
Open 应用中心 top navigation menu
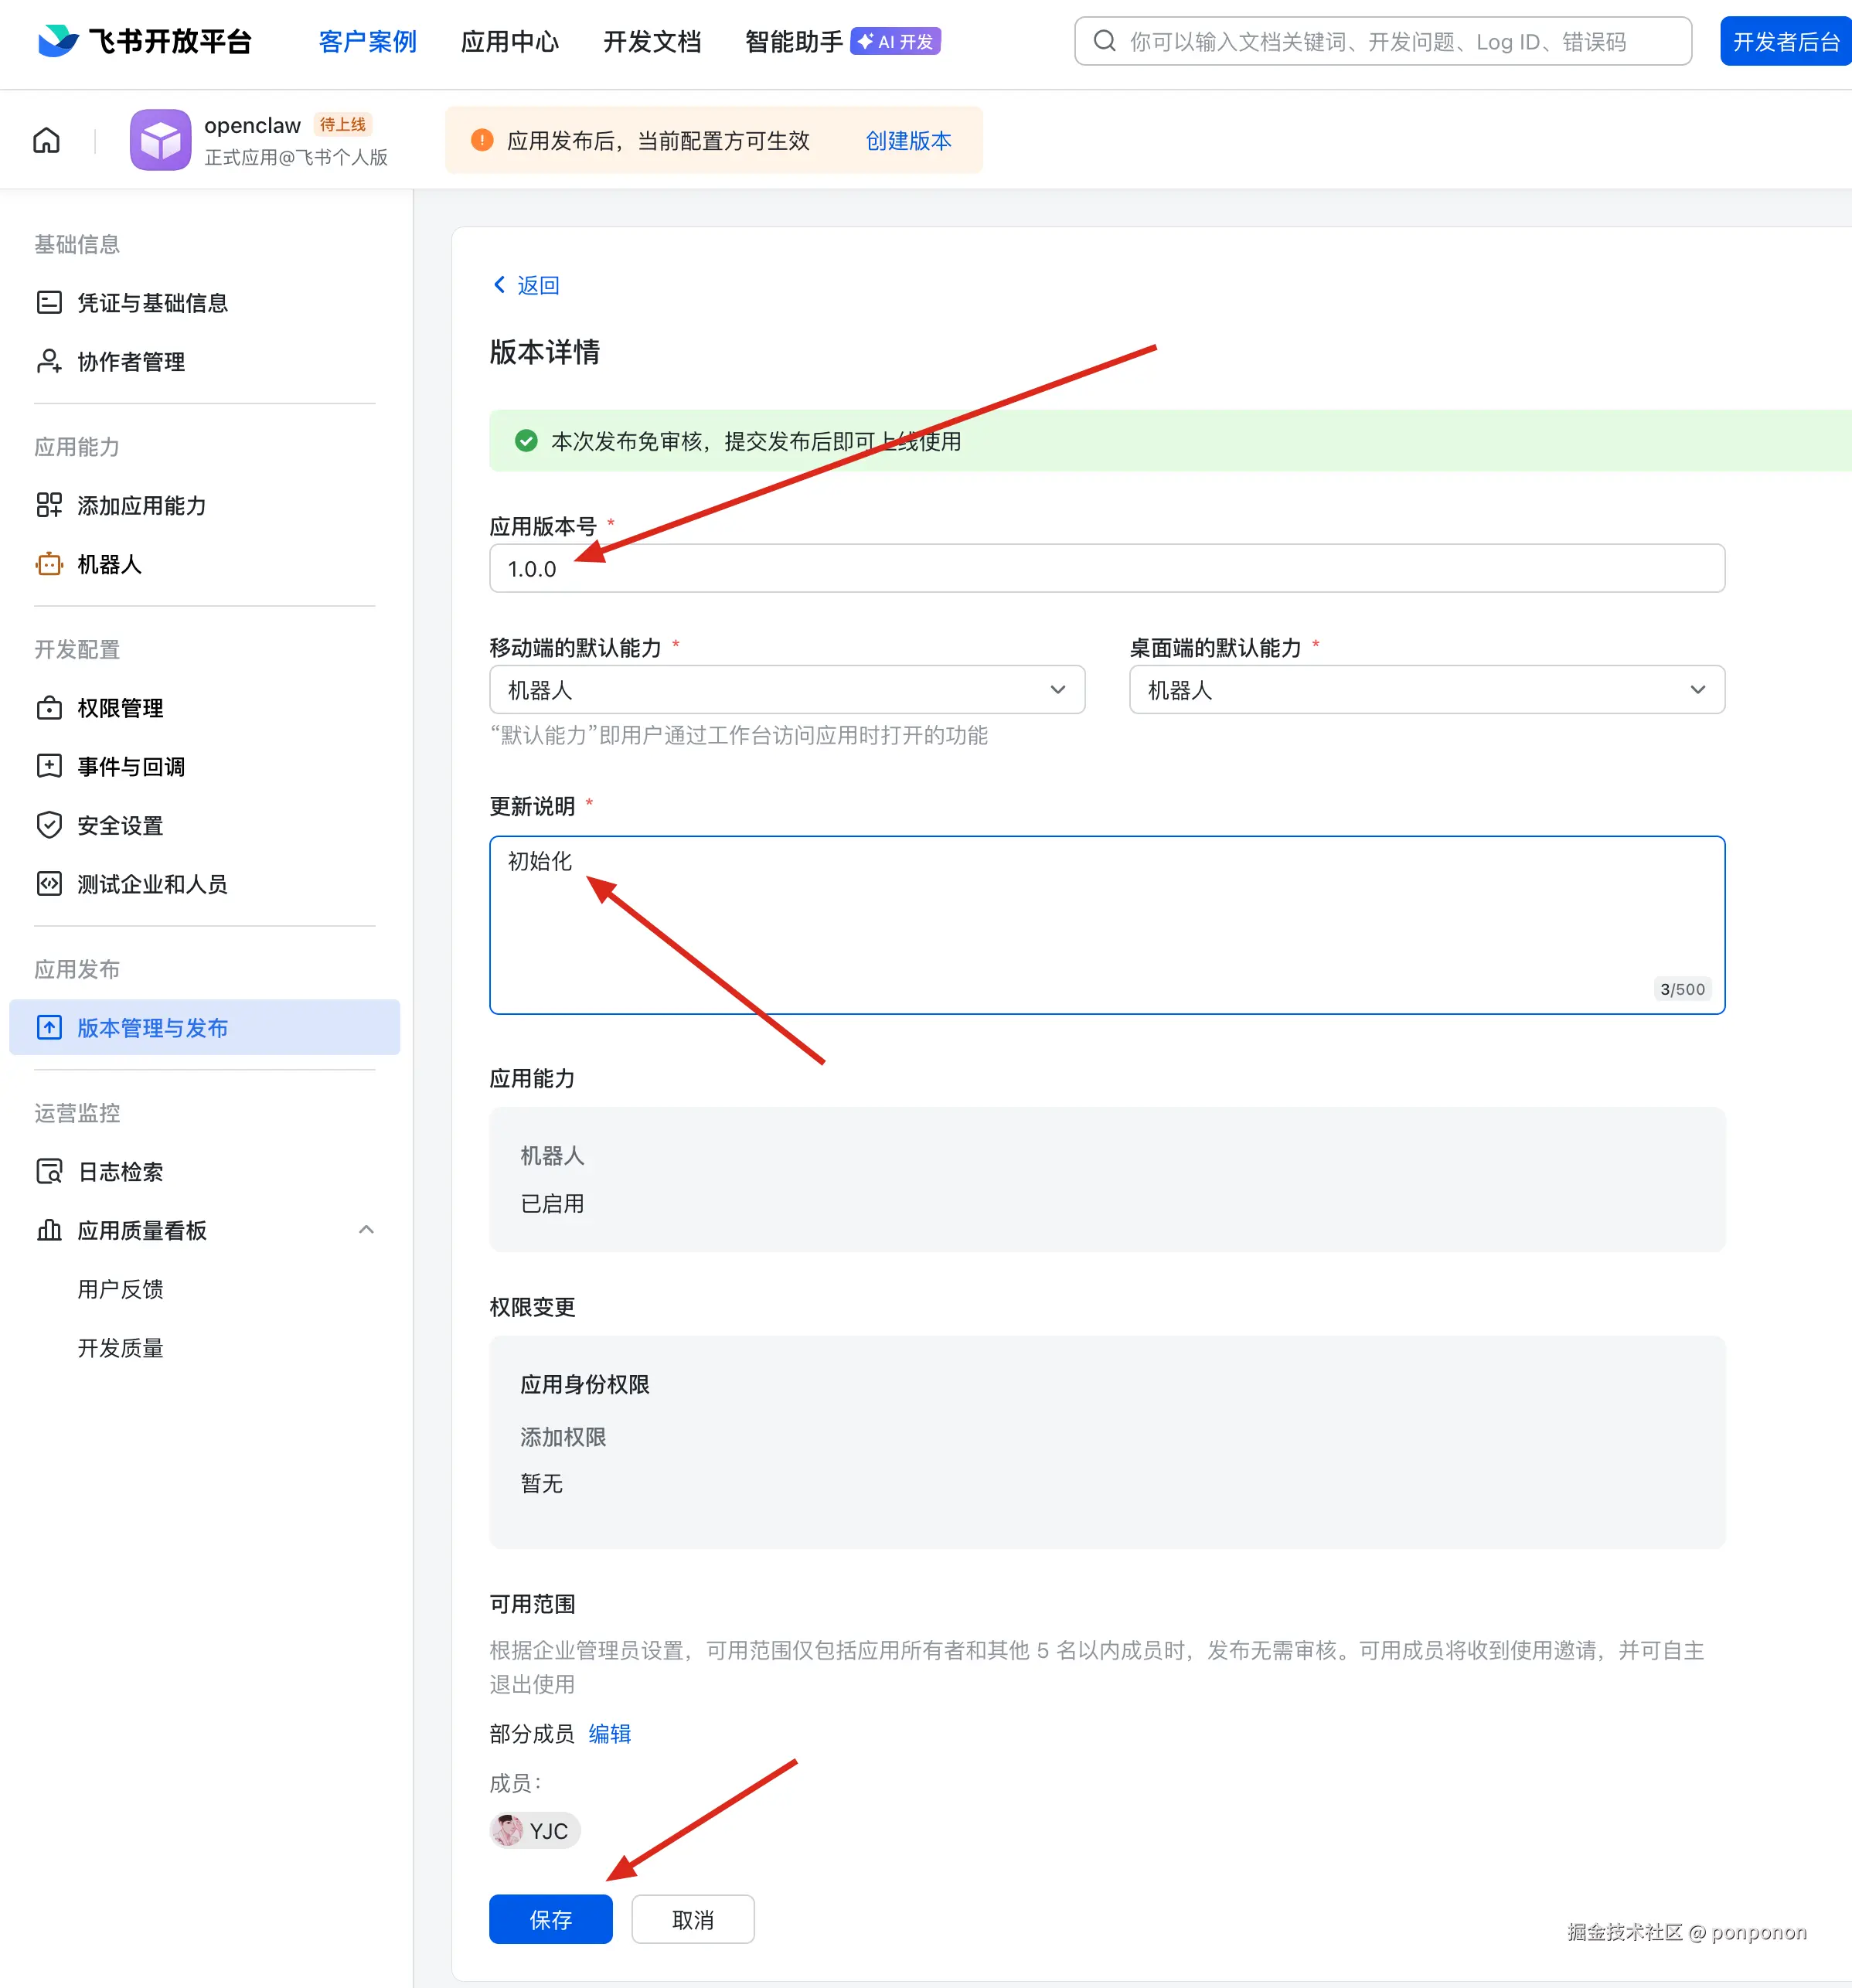509,42
